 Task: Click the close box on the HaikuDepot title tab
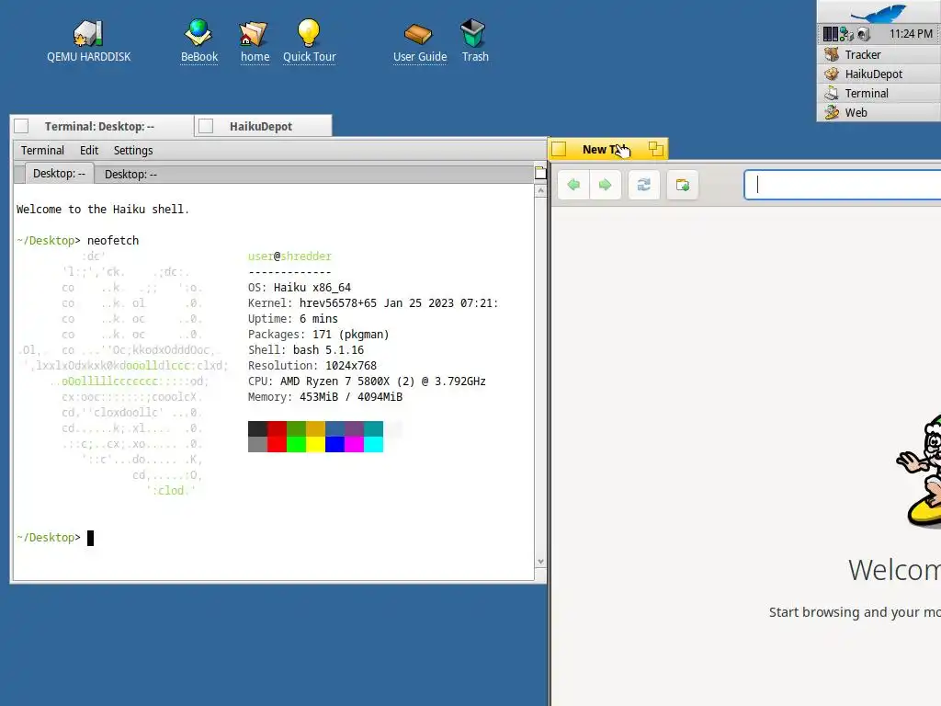206,126
